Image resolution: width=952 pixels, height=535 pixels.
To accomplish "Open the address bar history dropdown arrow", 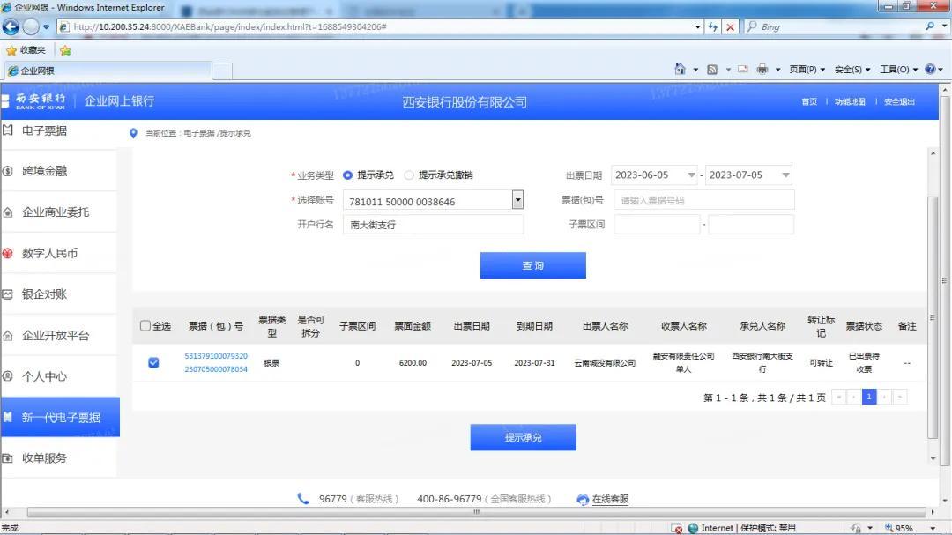I will [697, 26].
